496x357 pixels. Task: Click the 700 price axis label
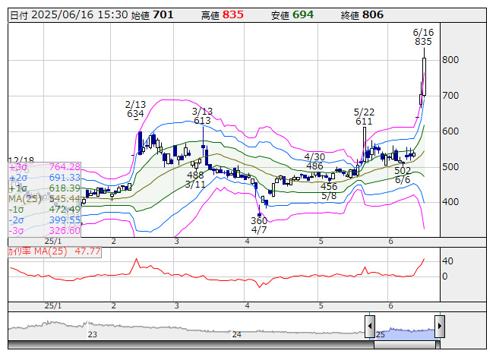tap(450, 96)
